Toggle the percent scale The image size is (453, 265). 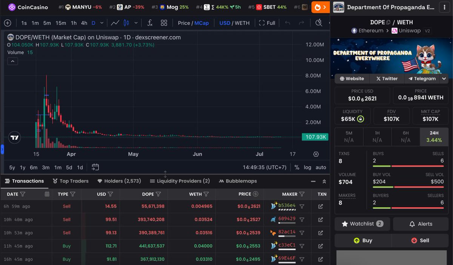tap(297, 167)
